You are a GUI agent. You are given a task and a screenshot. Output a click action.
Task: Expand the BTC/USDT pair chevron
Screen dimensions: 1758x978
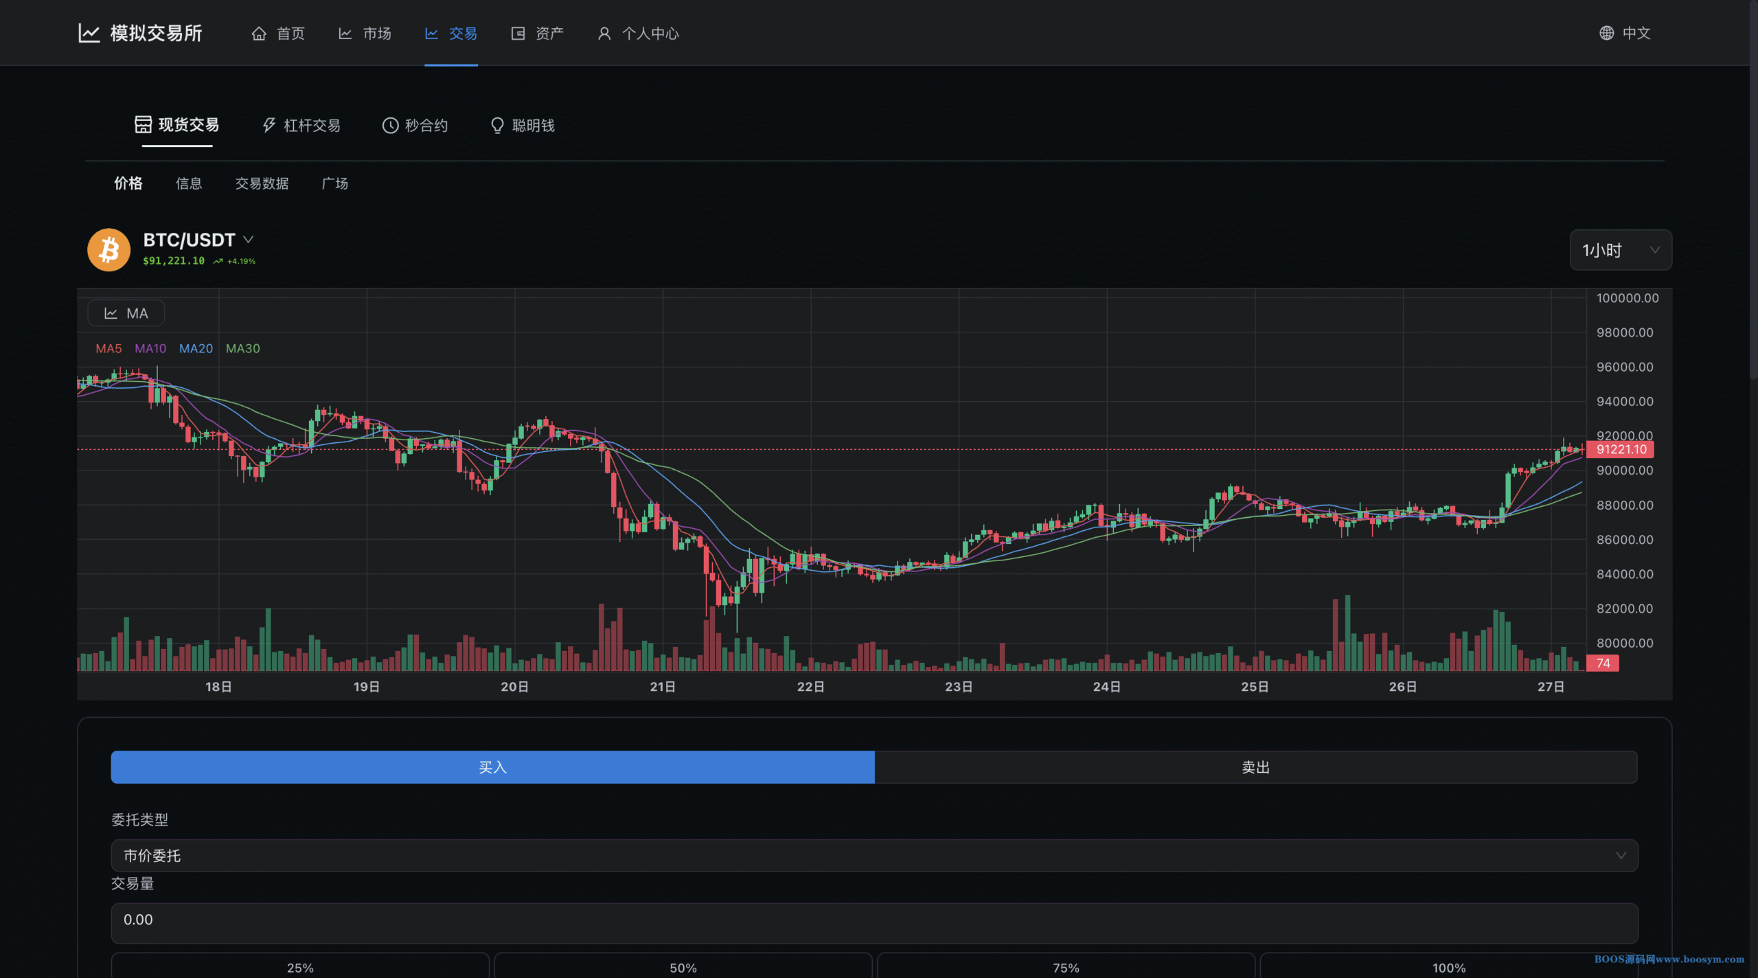point(249,239)
